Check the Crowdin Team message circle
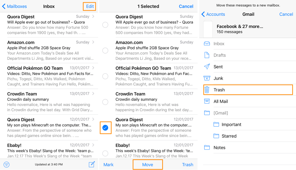 pos(105,102)
